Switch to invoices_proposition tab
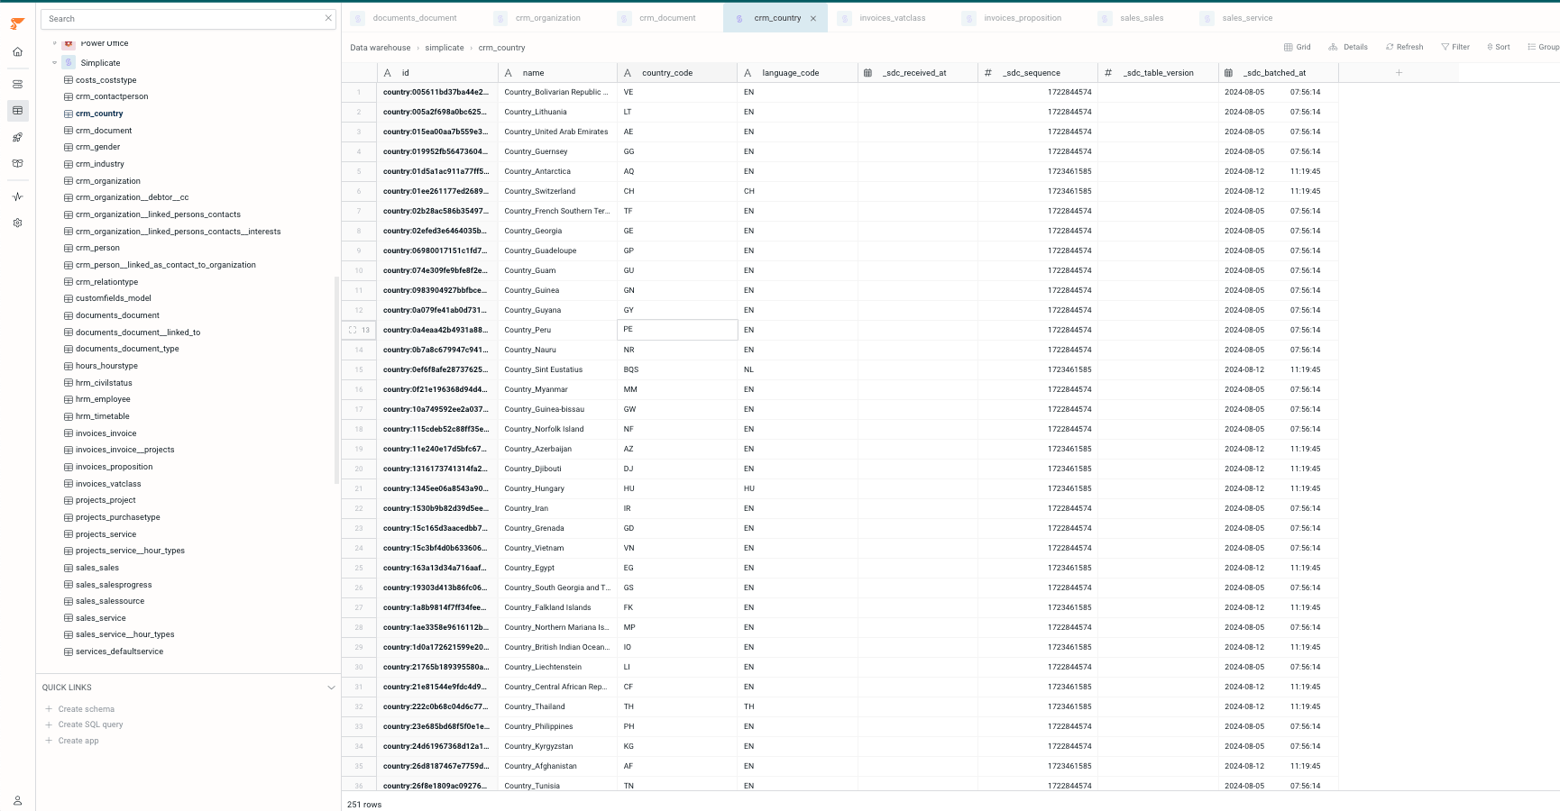The height and width of the screenshot is (811, 1560). click(1012, 18)
